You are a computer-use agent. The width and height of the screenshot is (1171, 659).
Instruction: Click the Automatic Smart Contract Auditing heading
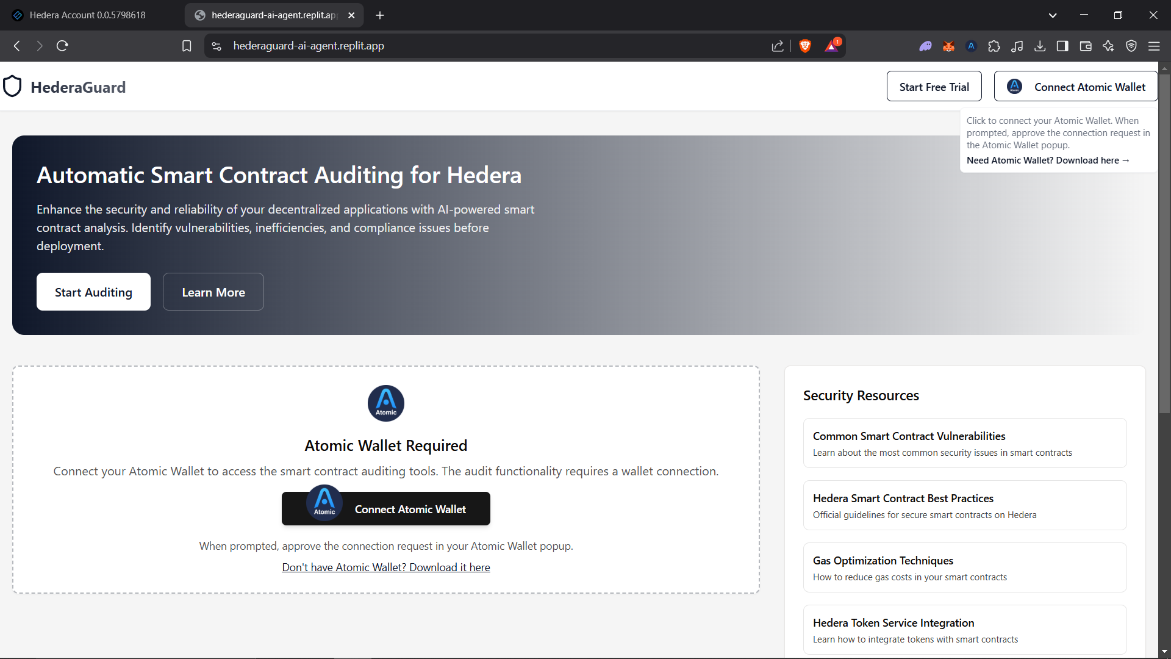tap(279, 175)
